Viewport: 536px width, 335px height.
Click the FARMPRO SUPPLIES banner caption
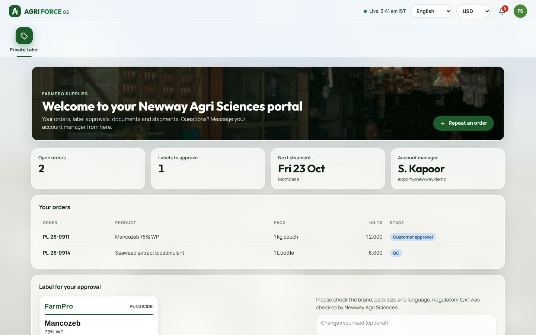tap(65, 94)
